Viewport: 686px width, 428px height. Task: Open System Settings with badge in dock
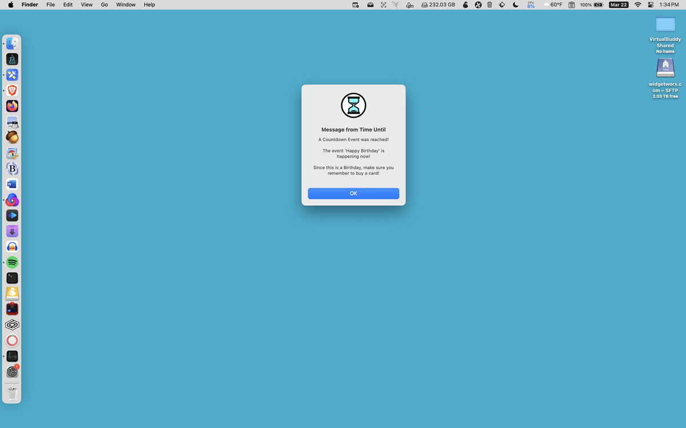click(x=12, y=371)
